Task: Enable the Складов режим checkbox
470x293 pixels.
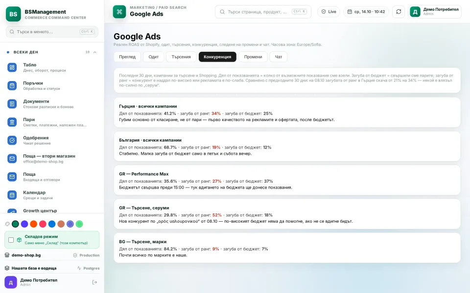Action: [x=11, y=240]
